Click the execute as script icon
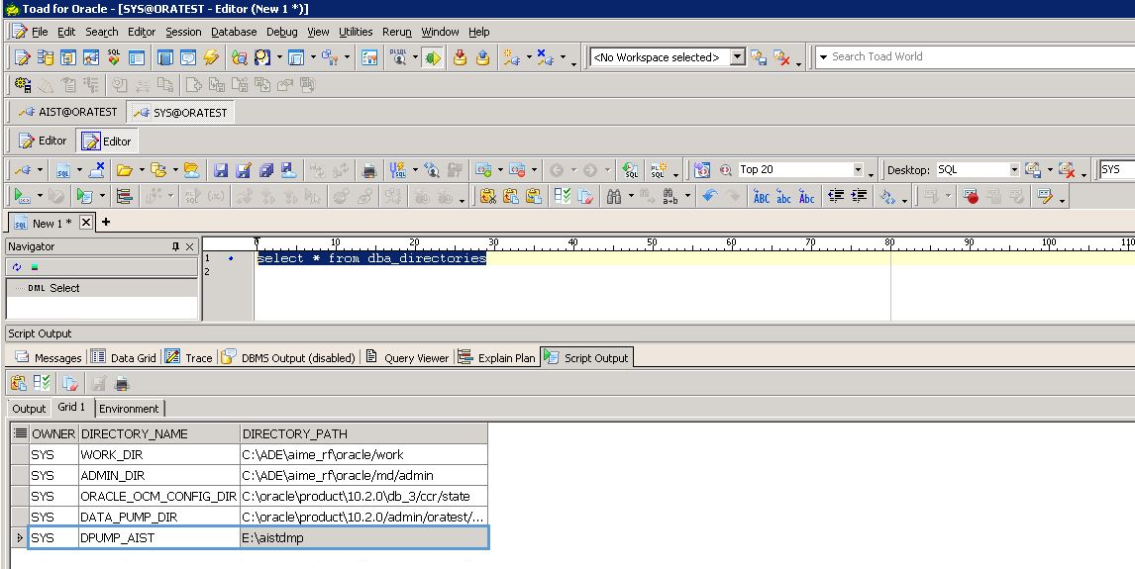This screenshot has width=1135, height=569. 85,197
